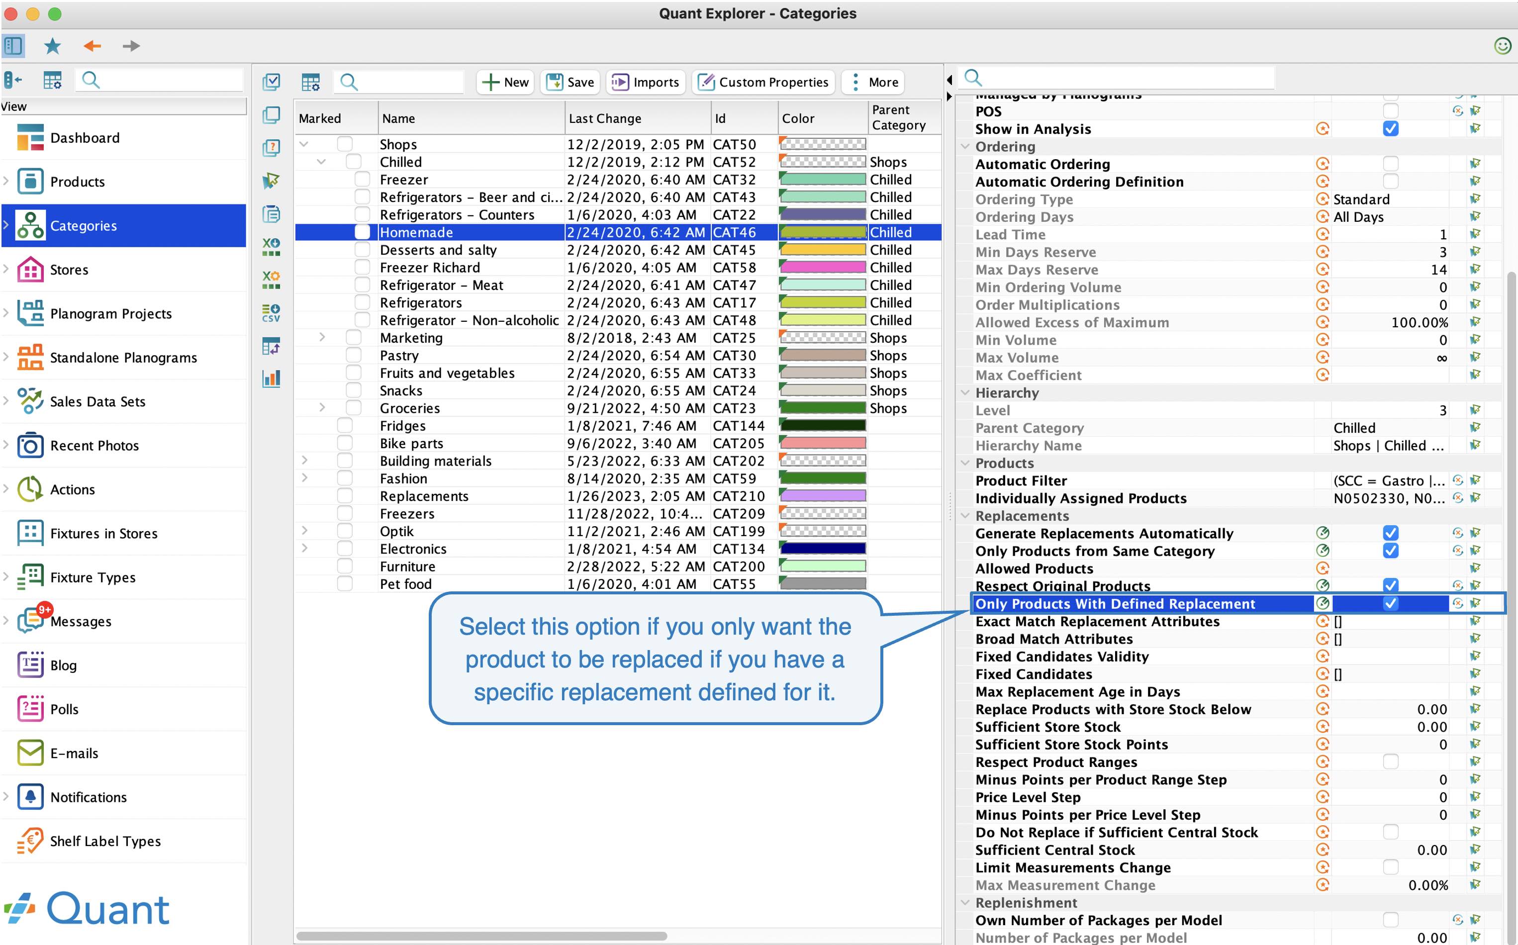Open the column settings table icon

[310, 82]
